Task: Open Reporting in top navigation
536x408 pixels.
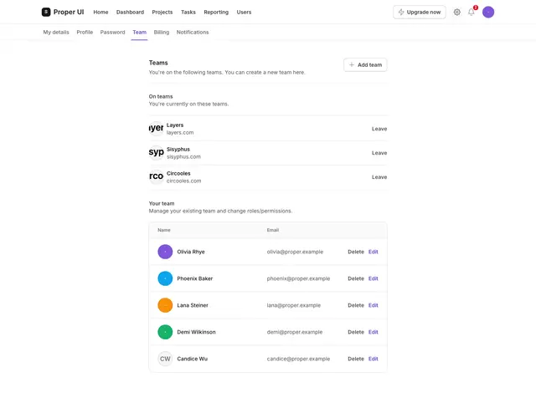Action: 216,12
